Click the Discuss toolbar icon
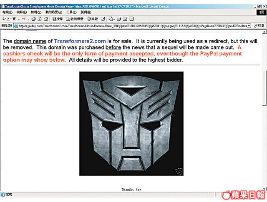Screen dimensions: 267x202 (x=131, y=19)
